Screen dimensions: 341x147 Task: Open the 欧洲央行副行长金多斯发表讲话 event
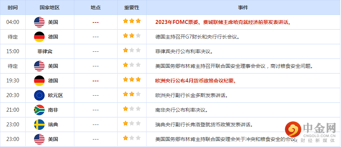click(192, 95)
